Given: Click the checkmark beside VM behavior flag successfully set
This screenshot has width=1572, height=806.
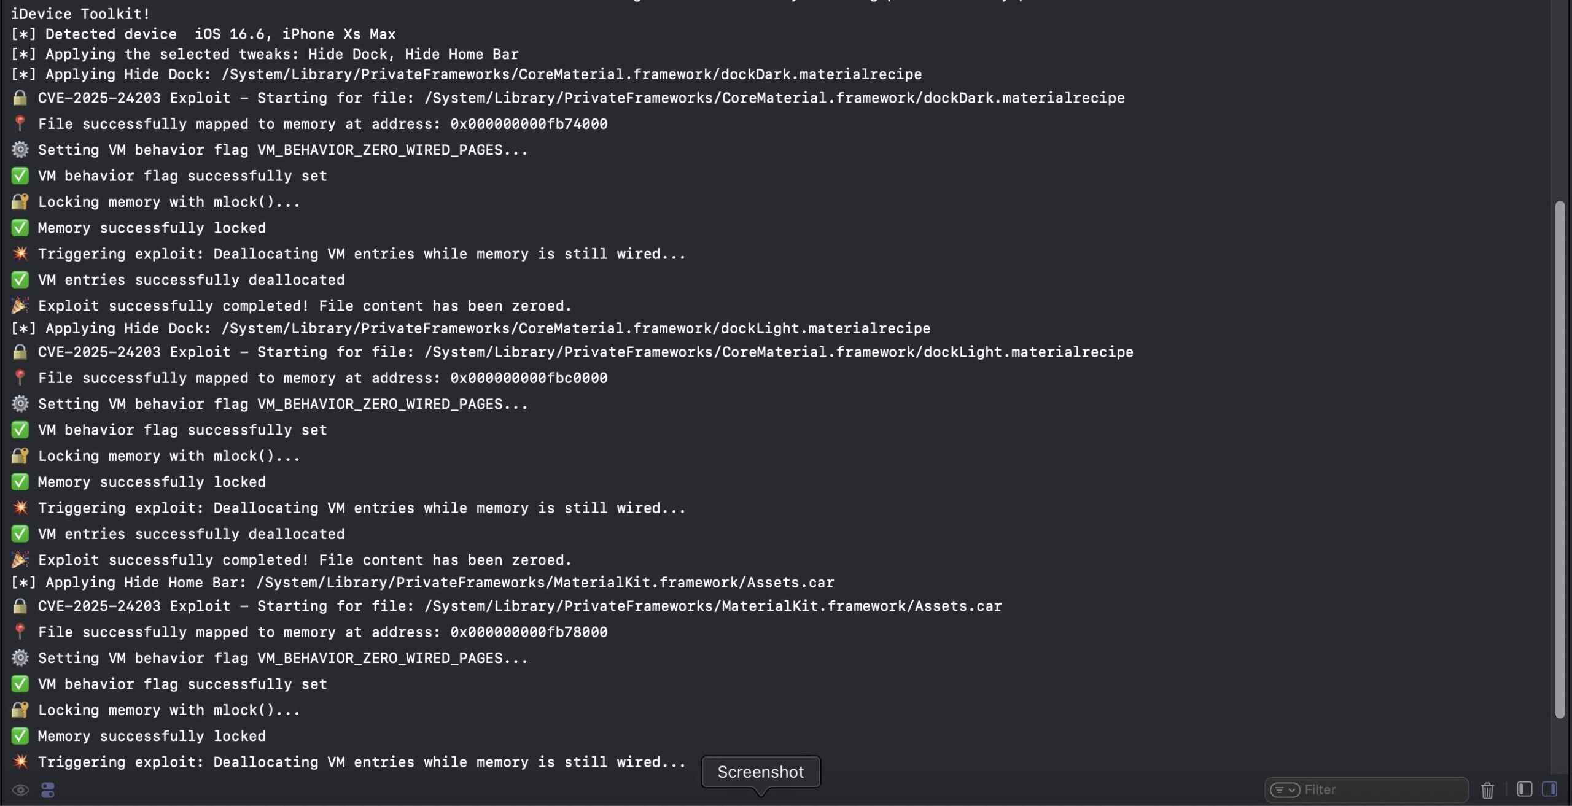Looking at the screenshot, I should pyautogui.click(x=19, y=176).
